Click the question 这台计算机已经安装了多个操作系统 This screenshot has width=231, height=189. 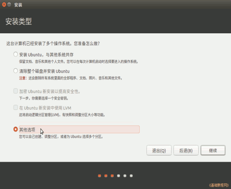(53, 44)
